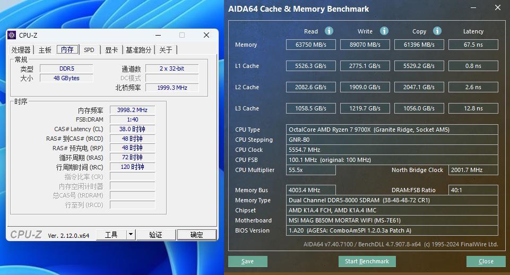Click the CPU FSB value 100.1 MHz

[392, 160]
